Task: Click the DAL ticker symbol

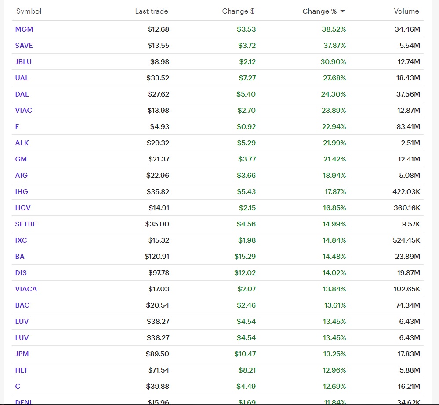Action: point(22,94)
